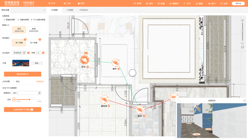Edit the 餐厅 scene name pencil icon
The width and height of the screenshot is (248, 139).
(x=118, y=69)
